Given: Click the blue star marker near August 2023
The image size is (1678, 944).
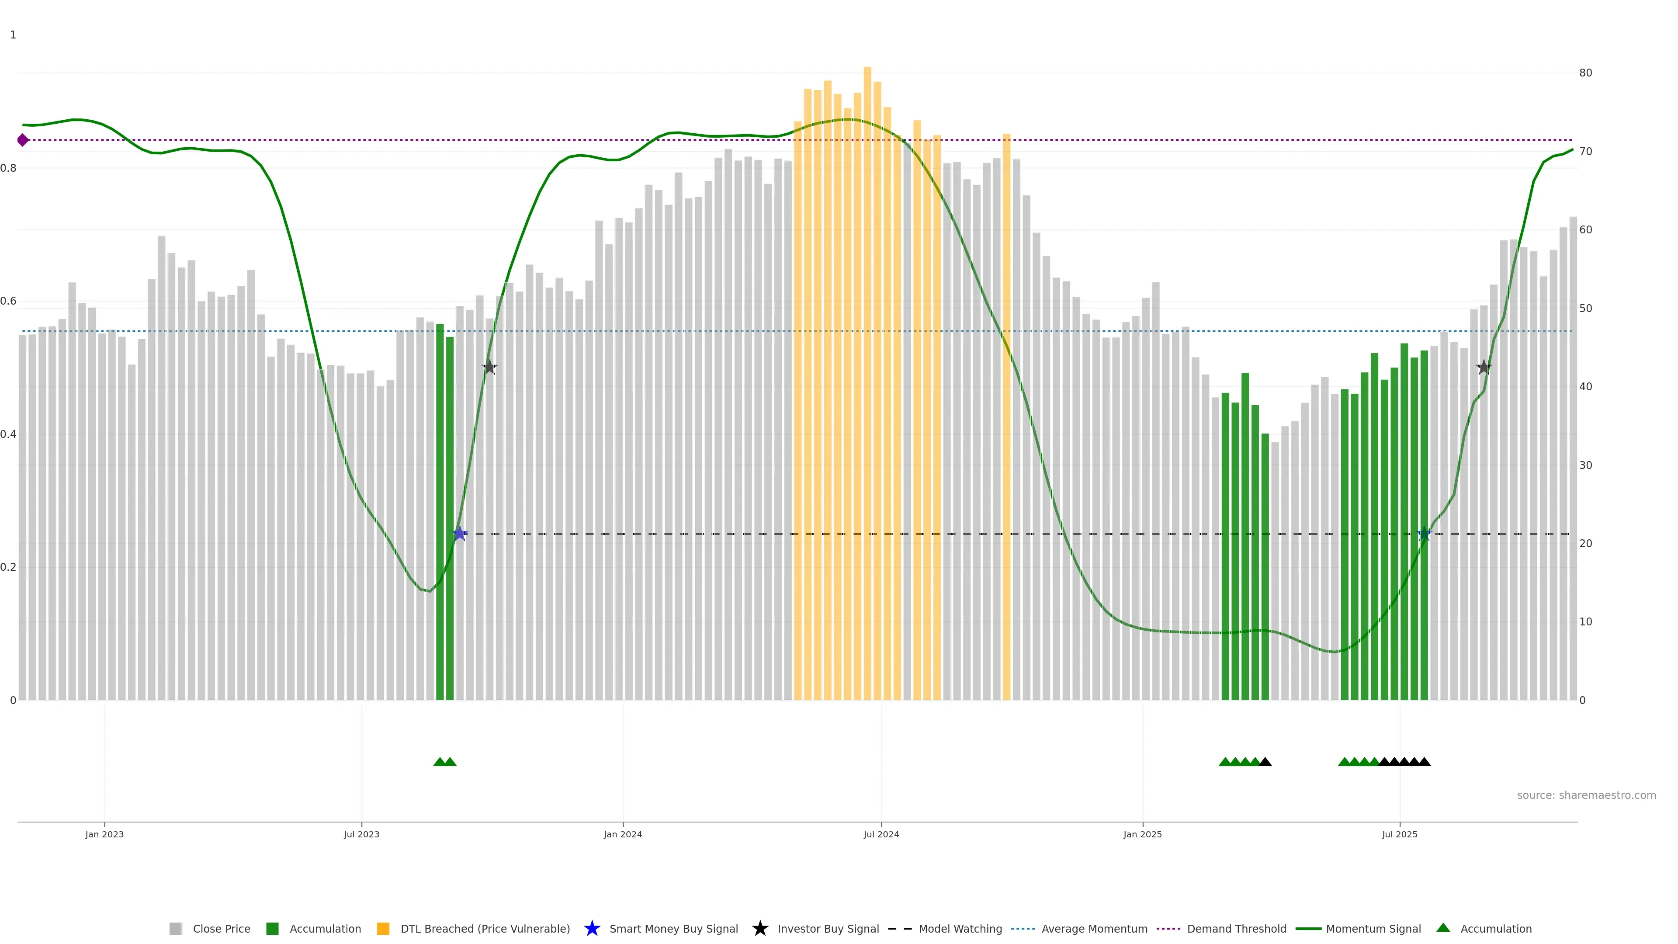Looking at the screenshot, I should 460,534.
